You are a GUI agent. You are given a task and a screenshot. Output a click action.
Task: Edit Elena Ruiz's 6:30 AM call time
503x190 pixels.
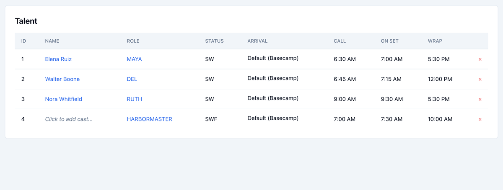pos(345,59)
